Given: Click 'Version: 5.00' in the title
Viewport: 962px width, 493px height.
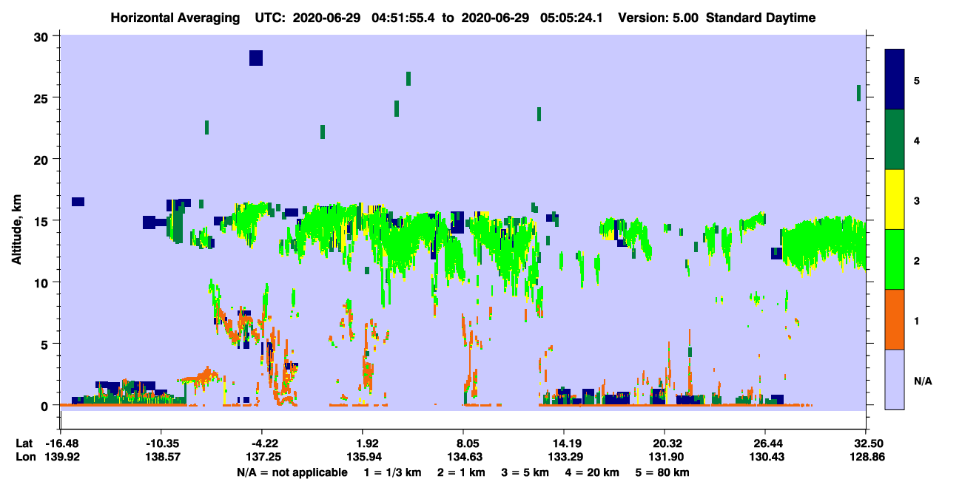Looking at the screenshot, I should point(659,18).
